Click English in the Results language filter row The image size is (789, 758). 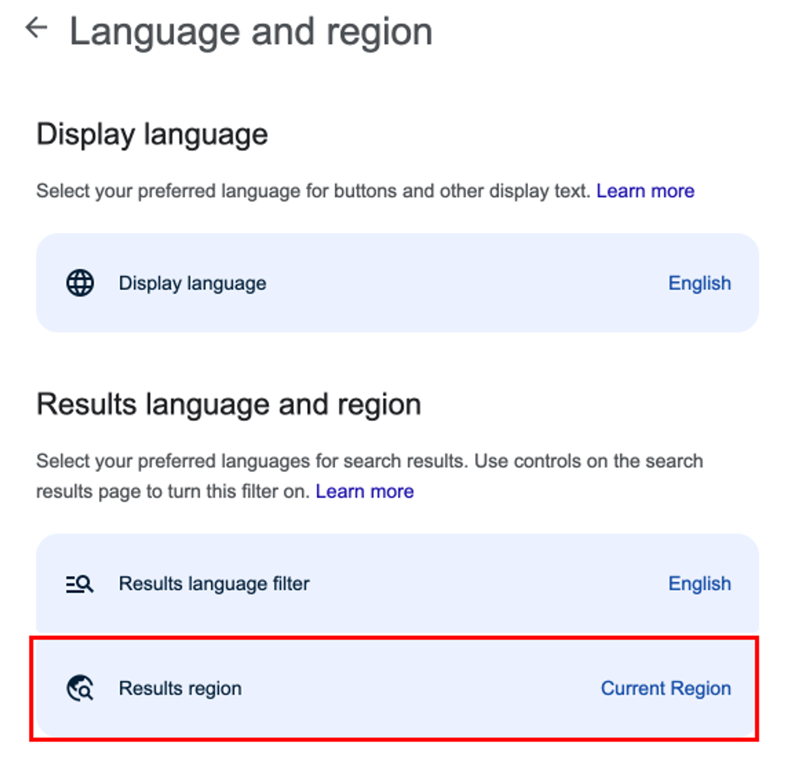[699, 584]
